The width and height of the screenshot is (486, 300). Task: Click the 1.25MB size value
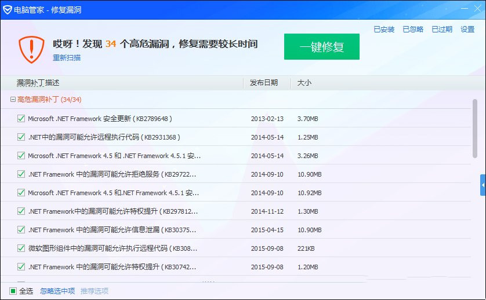click(308, 137)
